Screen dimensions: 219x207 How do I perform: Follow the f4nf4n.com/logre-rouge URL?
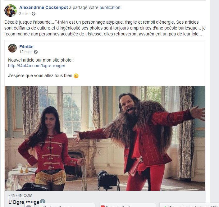point(37,66)
